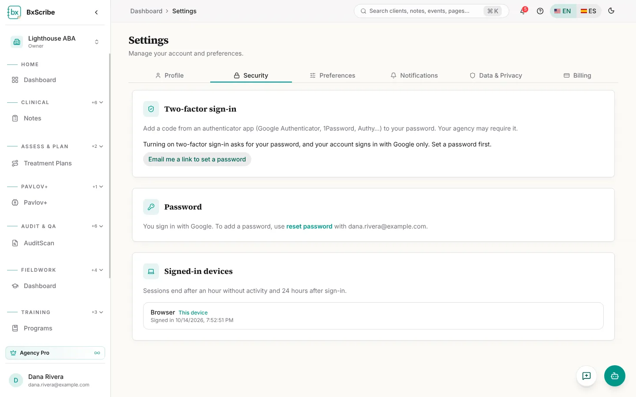Click the Two-factor shield icon
Image resolution: width=636 pixels, height=397 pixels.
coord(151,109)
